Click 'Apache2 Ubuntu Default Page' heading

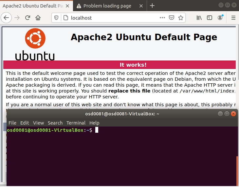[x=144, y=37]
